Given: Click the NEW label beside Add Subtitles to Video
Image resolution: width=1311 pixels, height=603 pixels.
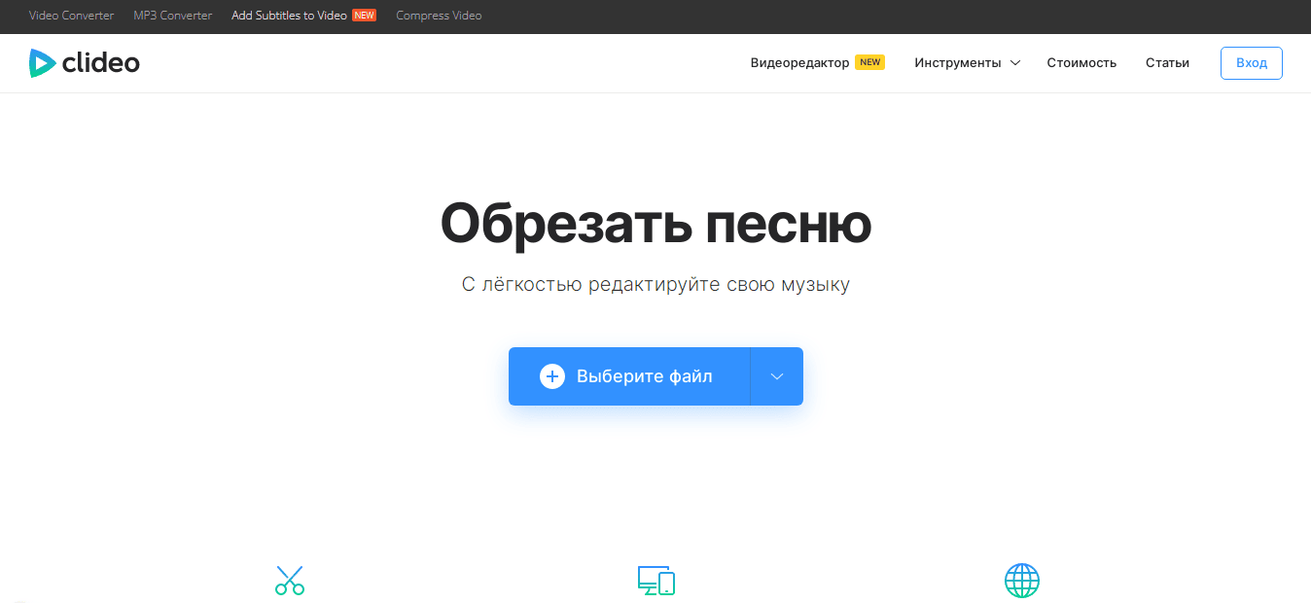Looking at the screenshot, I should pyautogui.click(x=366, y=15).
